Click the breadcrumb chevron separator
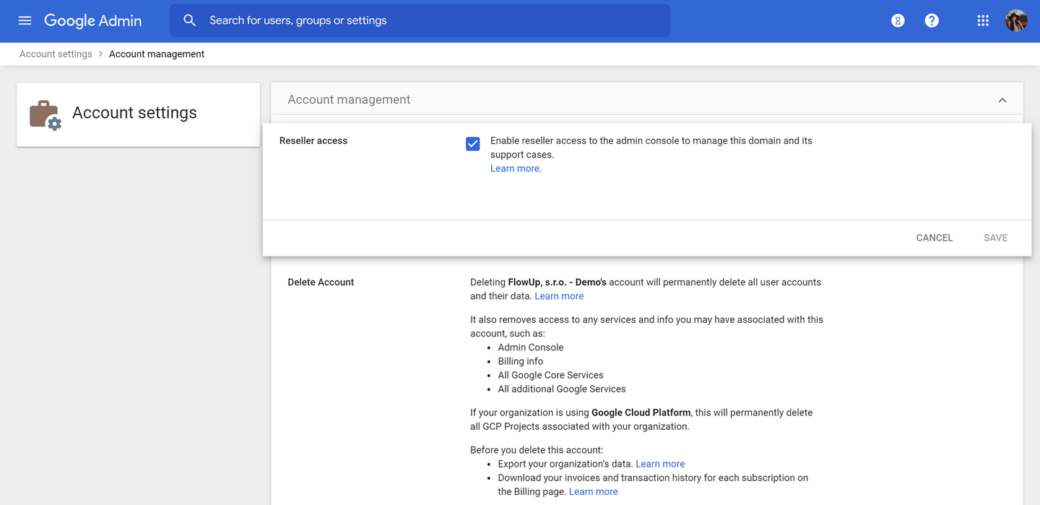The height and width of the screenshot is (505, 1040). [100, 54]
